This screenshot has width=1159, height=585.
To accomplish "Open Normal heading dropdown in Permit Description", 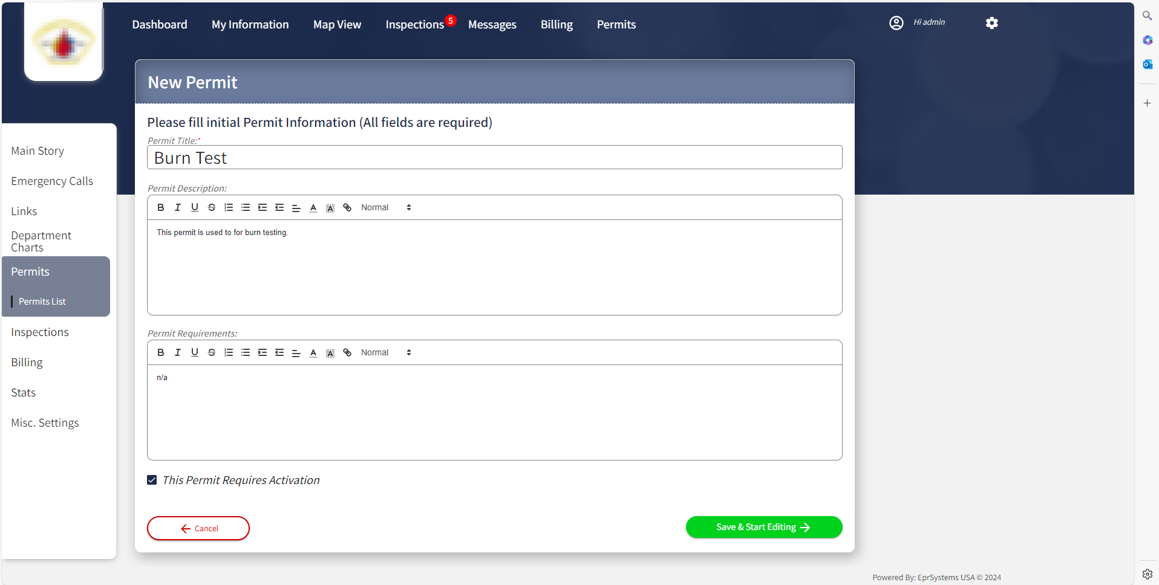I will pyautogui.click(x=386, y=207).
